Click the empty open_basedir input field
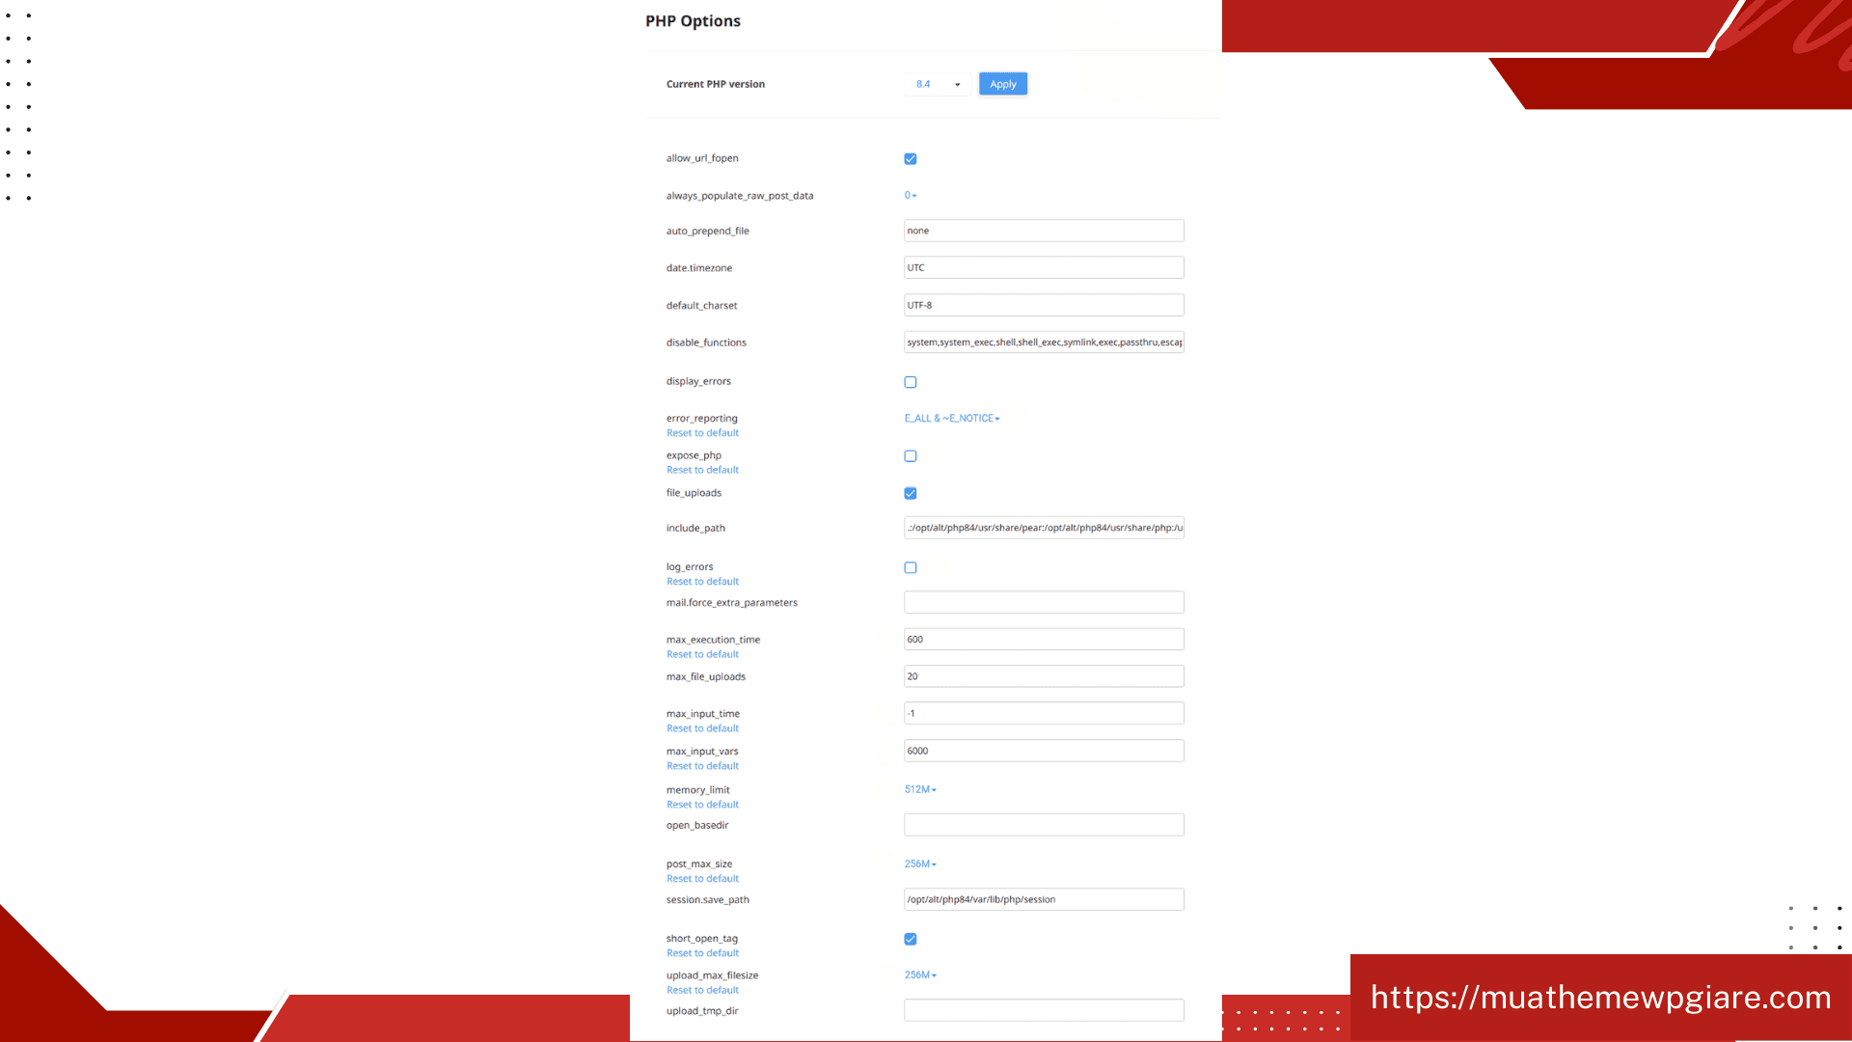The image size is (1852, 1042). point(1043,825)
